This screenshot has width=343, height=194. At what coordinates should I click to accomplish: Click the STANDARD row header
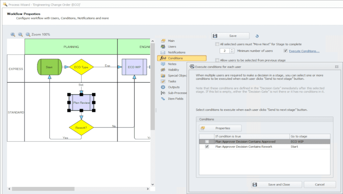16,112
